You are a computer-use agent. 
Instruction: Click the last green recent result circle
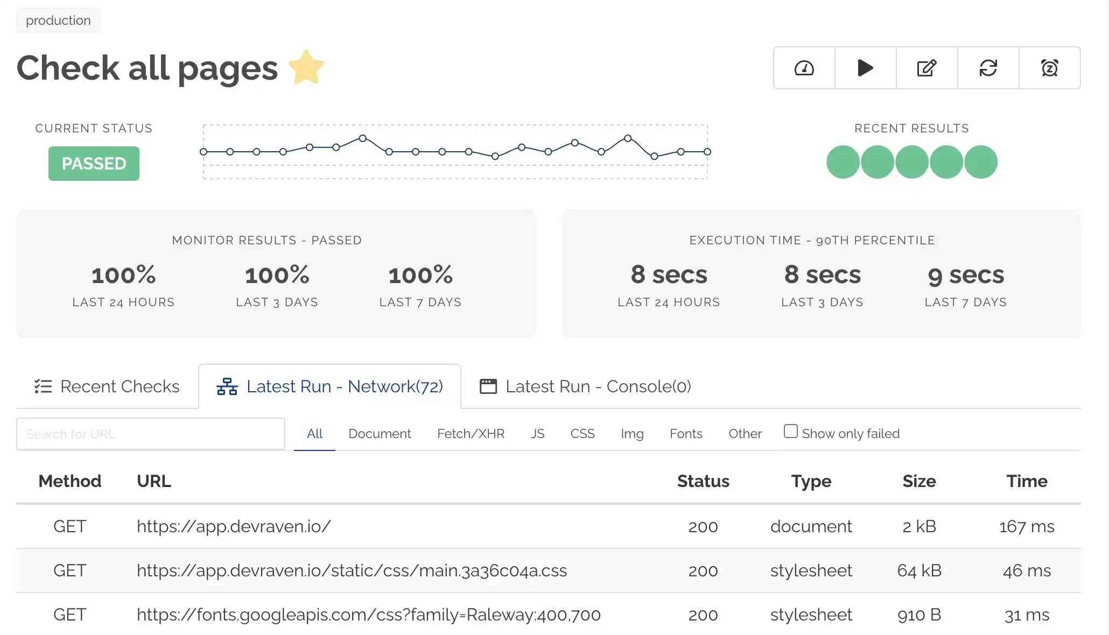[x=980, y=162]
